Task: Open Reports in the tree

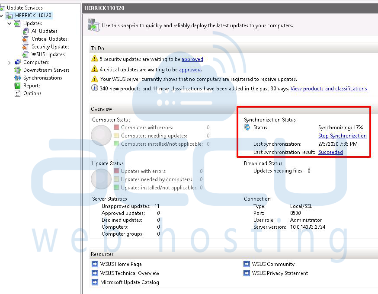Action: (x=32, y=86)
